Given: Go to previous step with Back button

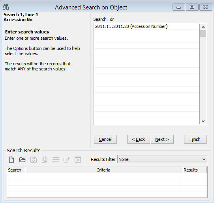Looking at the screenshot, I should tap(139, 139).
